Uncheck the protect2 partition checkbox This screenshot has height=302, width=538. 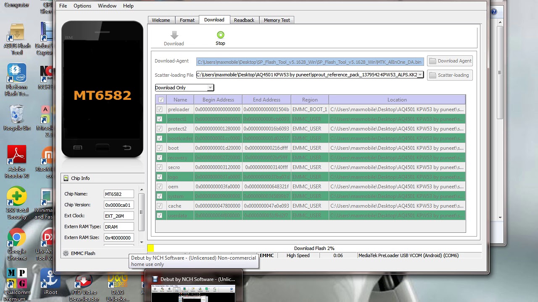159,129
